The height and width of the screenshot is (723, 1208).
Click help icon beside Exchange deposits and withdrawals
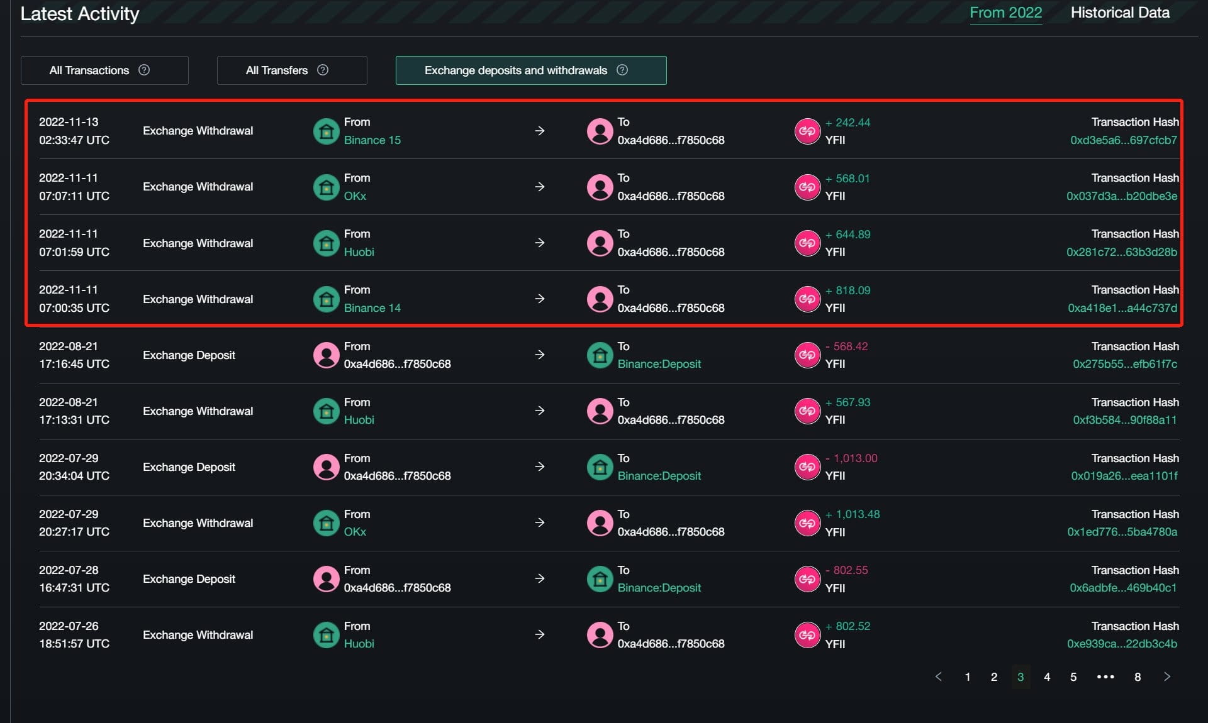point(622,70)
